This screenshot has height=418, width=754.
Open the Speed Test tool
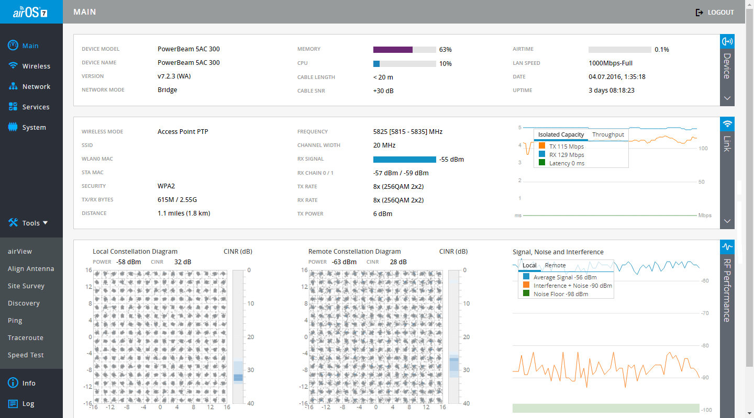(26, 355)
